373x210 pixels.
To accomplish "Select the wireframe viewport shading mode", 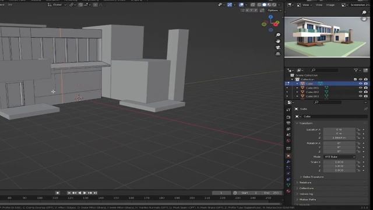I will coord(259,5).
